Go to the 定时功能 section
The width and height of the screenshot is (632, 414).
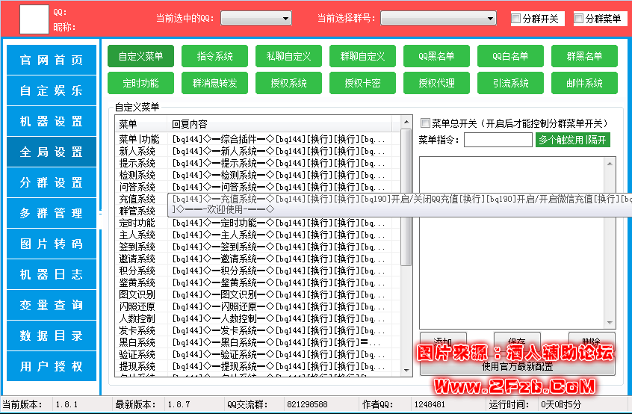pyautogui.click(x=140, y=84)
